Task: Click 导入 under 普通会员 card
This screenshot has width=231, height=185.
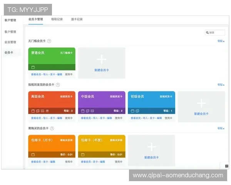Action: (x=46, y=74)
